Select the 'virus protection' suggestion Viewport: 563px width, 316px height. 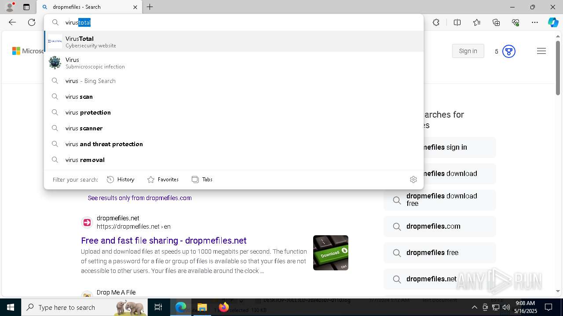[x=234, y=112]
